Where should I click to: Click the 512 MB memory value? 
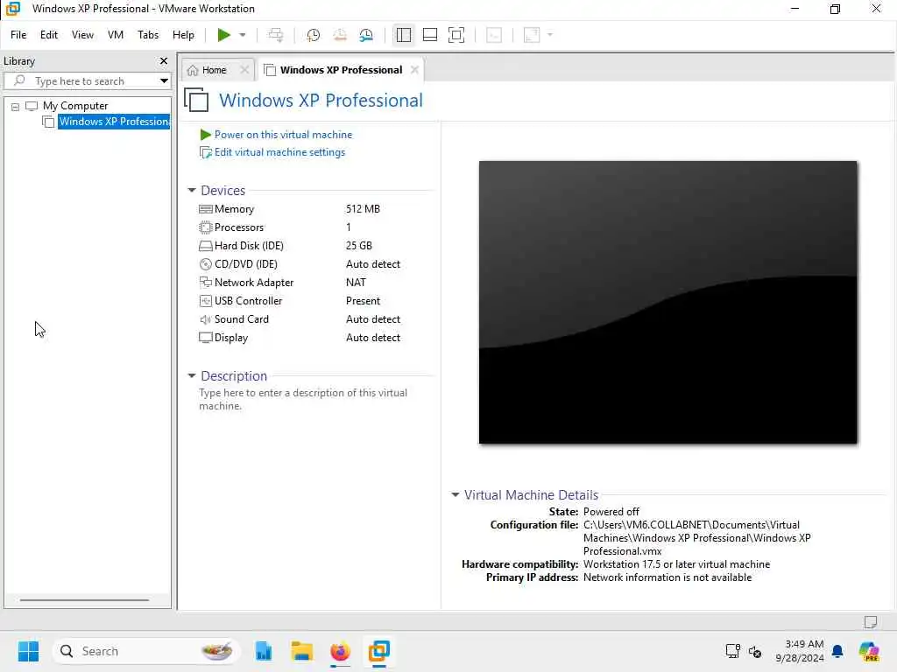363,209
